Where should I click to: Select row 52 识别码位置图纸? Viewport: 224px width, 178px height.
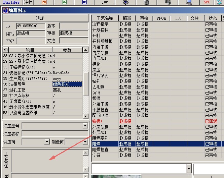click(43, 113)
